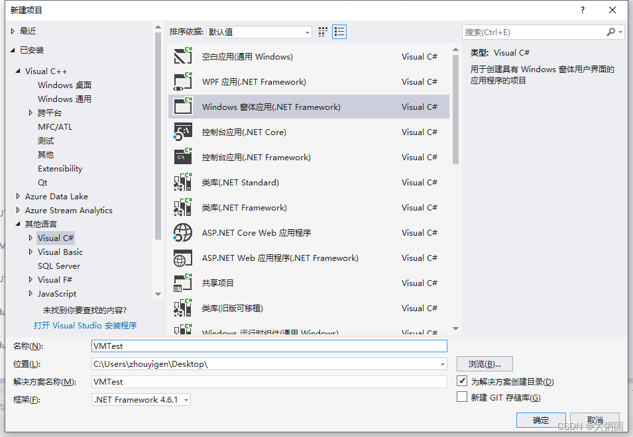Open the .NET Framework 4.6.1 framework dropdown

click(141, 399)
